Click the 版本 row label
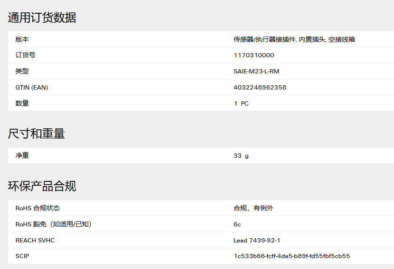 [x=22, y=39]
